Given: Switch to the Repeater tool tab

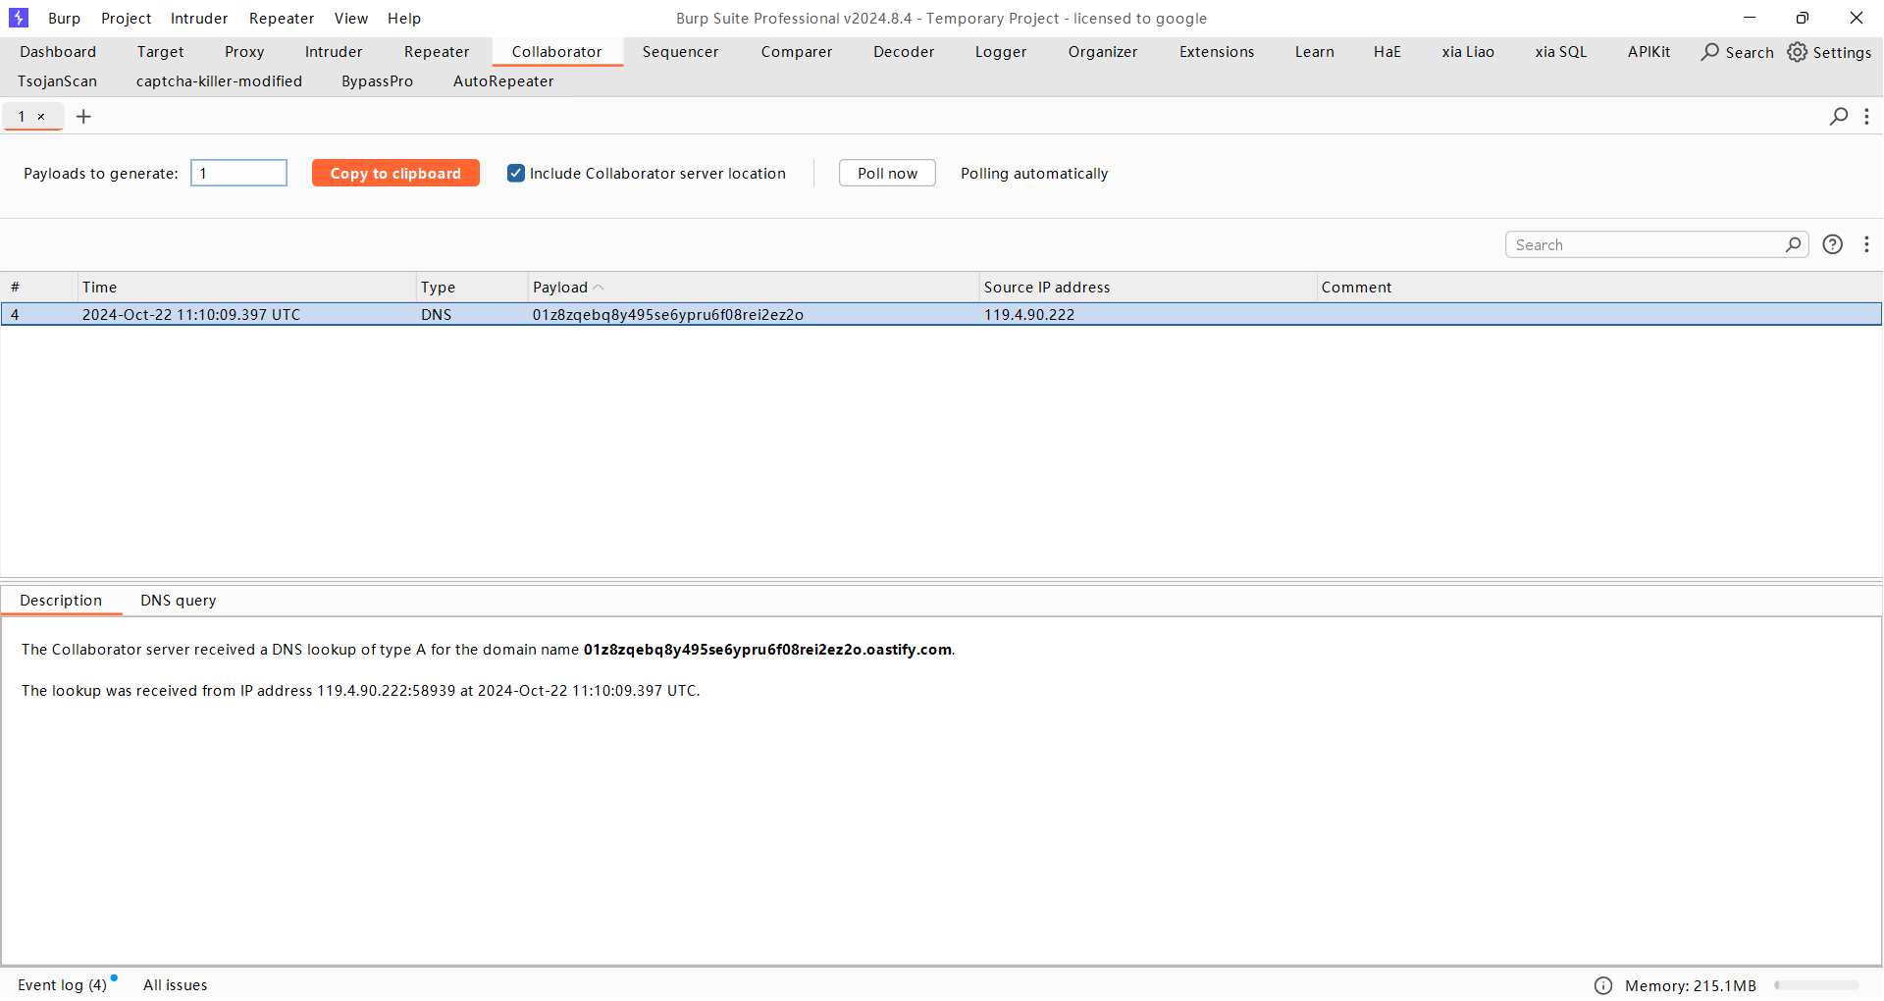Looking at the screenshot, I should click(437, 52).
